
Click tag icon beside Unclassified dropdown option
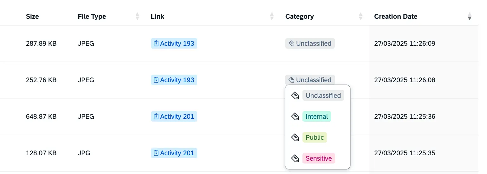point(295,96)
